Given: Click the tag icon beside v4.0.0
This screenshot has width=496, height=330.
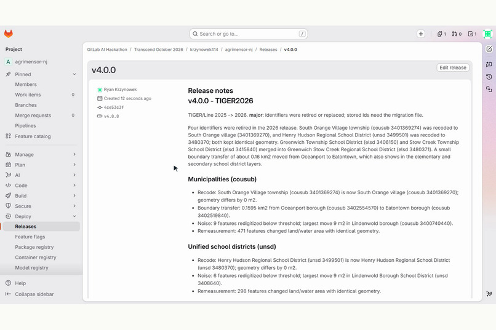Looking at the screenshot, I should point(100,116).
